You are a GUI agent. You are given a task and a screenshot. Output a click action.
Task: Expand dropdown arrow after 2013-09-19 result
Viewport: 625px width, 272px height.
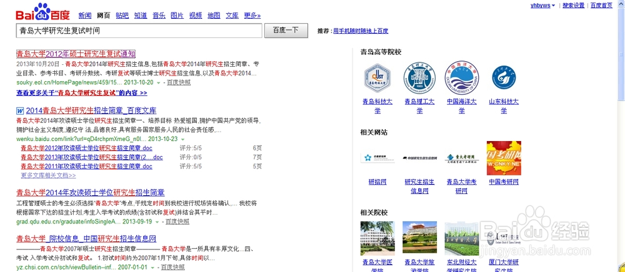(157, 222)
